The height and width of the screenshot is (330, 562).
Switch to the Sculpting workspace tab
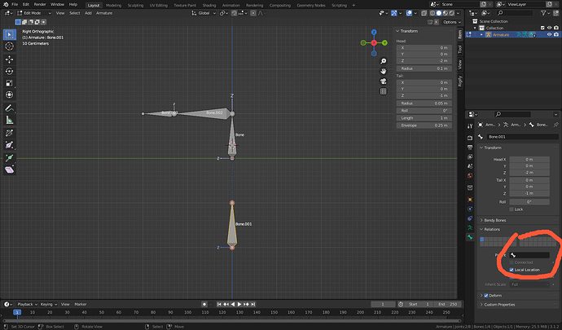point(135,5)
